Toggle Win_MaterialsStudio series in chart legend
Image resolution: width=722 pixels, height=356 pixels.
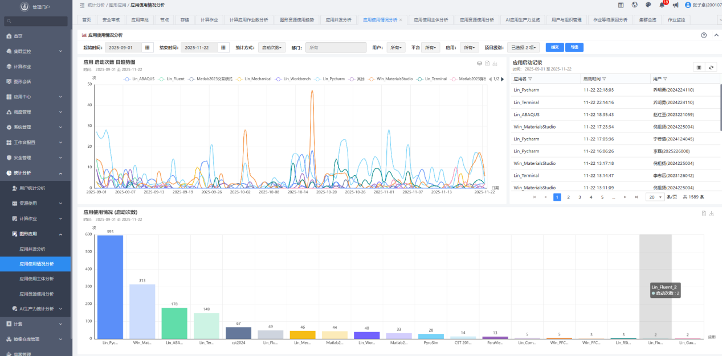coord(390,79)
